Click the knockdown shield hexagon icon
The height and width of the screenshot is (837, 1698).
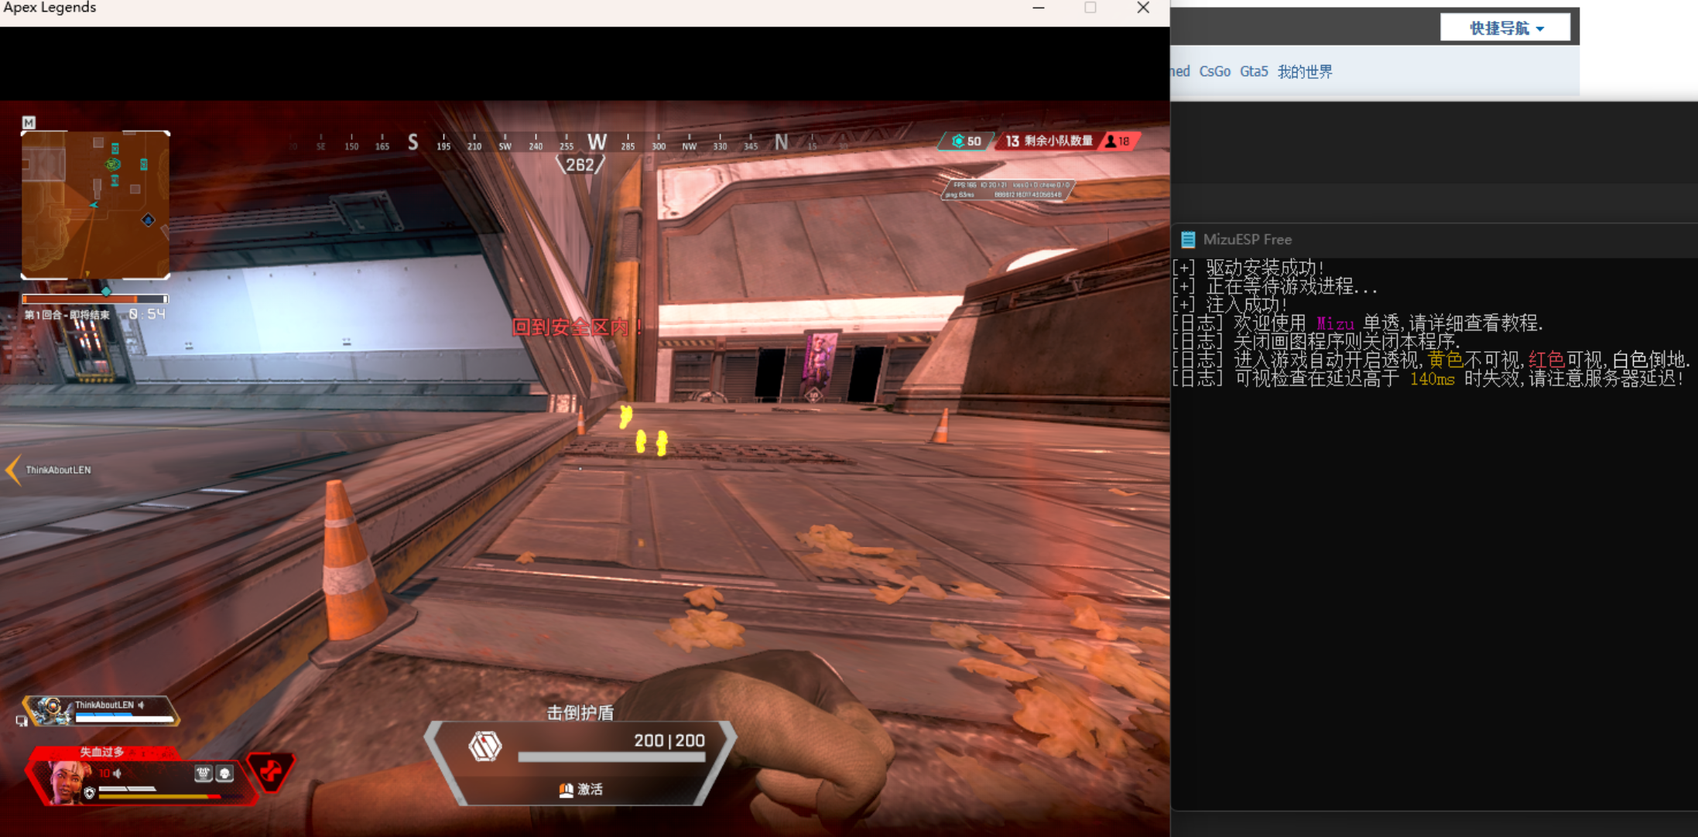(x=485, y=746)
